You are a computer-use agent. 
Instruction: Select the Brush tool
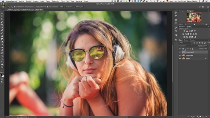[2, 33]
